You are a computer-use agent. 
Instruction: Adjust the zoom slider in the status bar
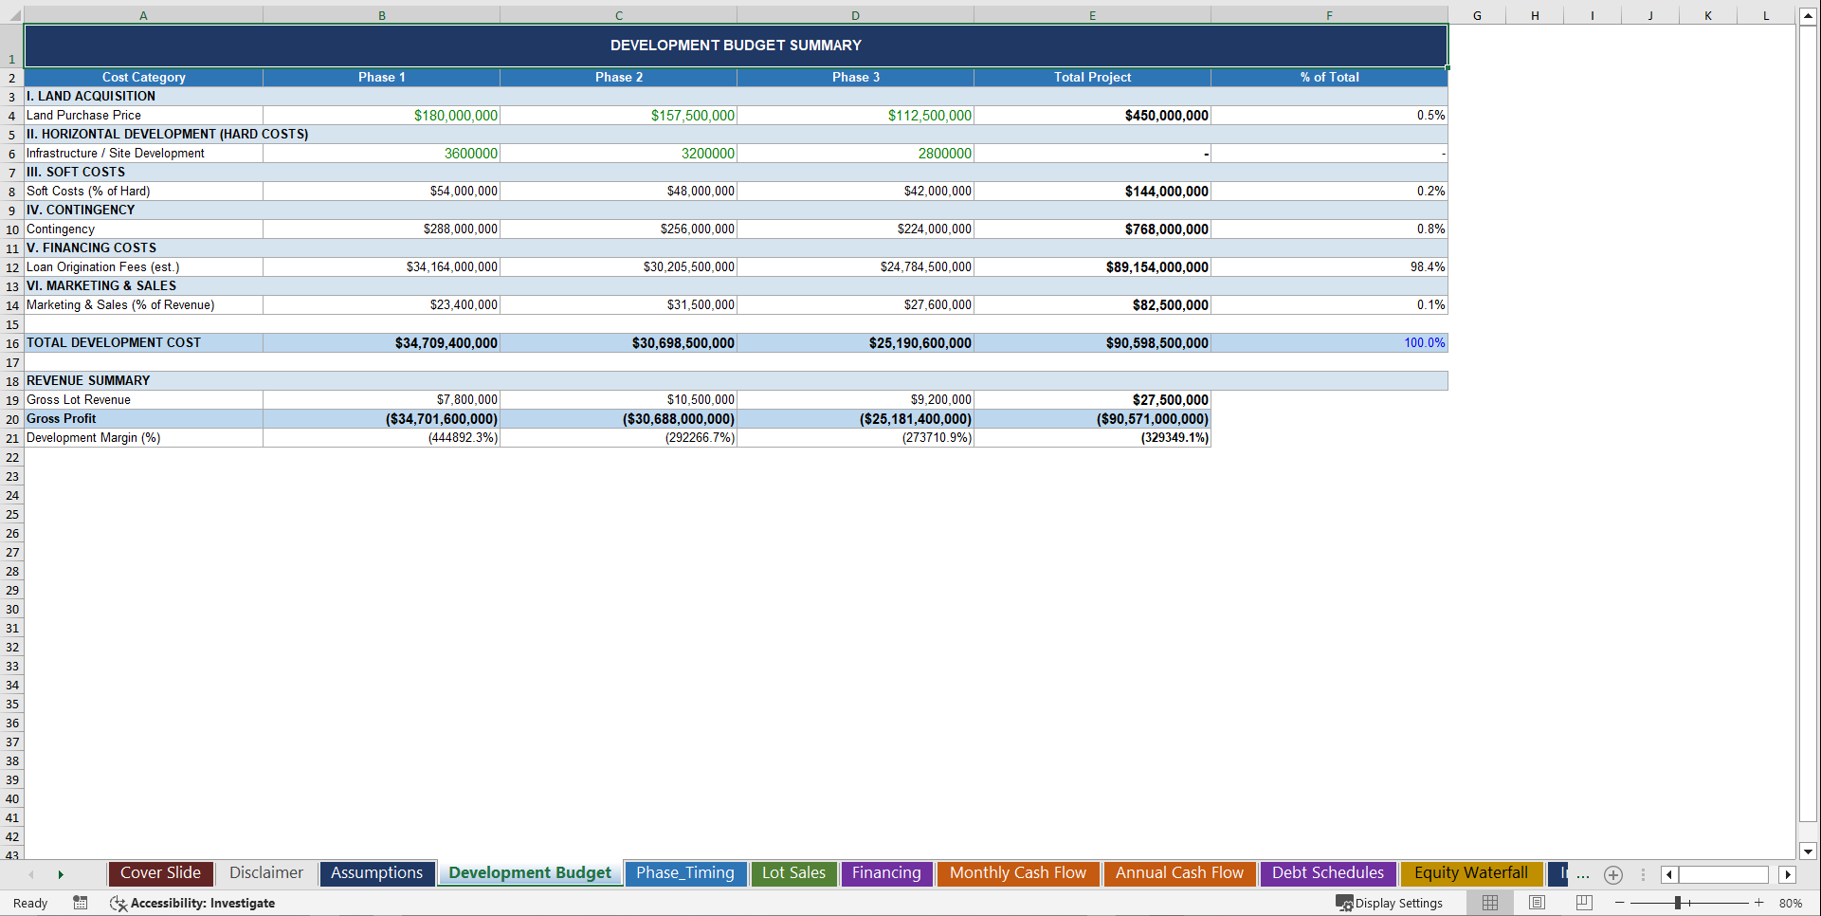click(x=1678, y=903)
